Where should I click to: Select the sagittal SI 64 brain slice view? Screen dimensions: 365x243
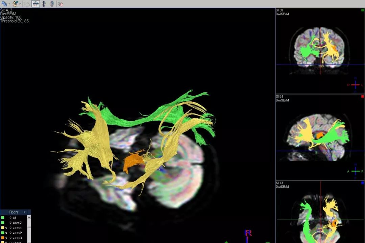pyautogui.click(x=320, y=137)
